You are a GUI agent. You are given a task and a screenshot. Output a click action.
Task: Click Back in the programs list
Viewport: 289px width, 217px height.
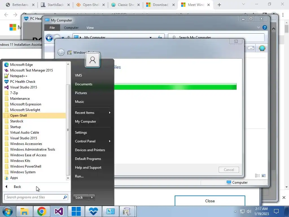17,187
